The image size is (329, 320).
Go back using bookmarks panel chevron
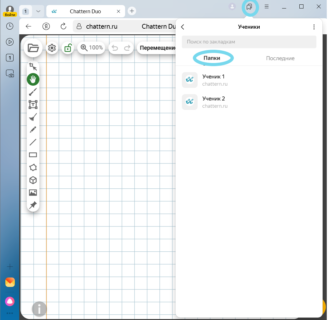click(182, 27)
